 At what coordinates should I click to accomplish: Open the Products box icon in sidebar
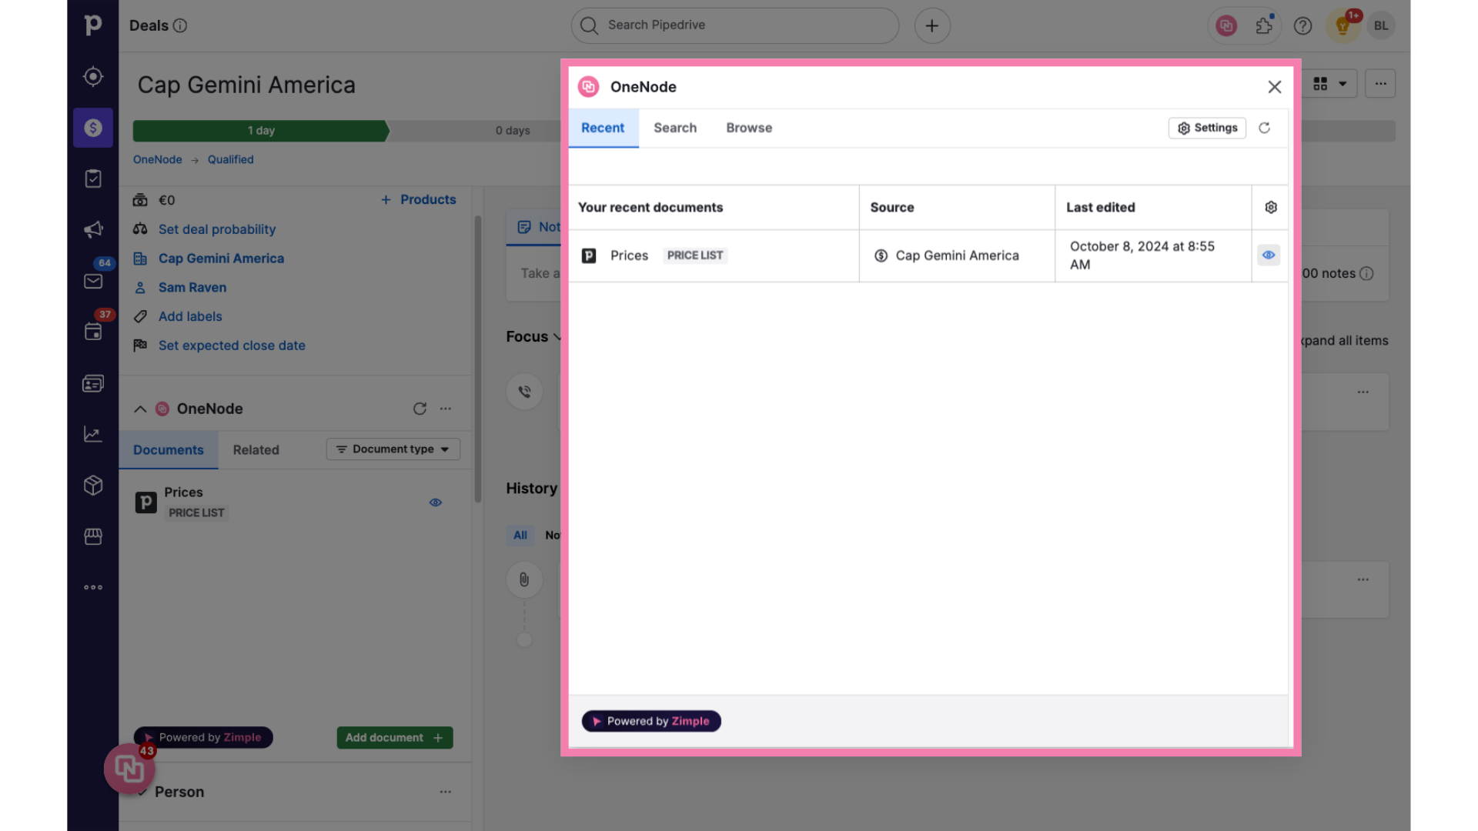tap(93, 485)
